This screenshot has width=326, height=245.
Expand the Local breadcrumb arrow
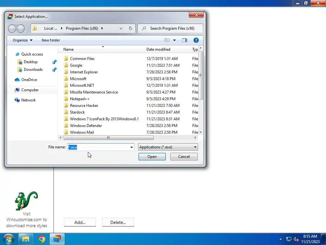coord(61,28)
